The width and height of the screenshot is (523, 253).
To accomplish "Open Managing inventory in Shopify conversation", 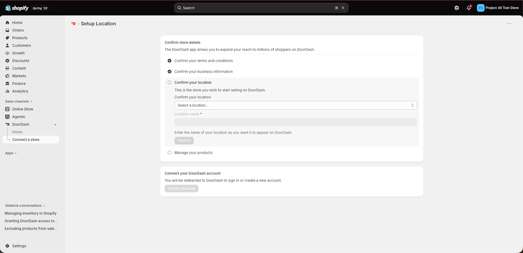I will click(x=31, y=213).
